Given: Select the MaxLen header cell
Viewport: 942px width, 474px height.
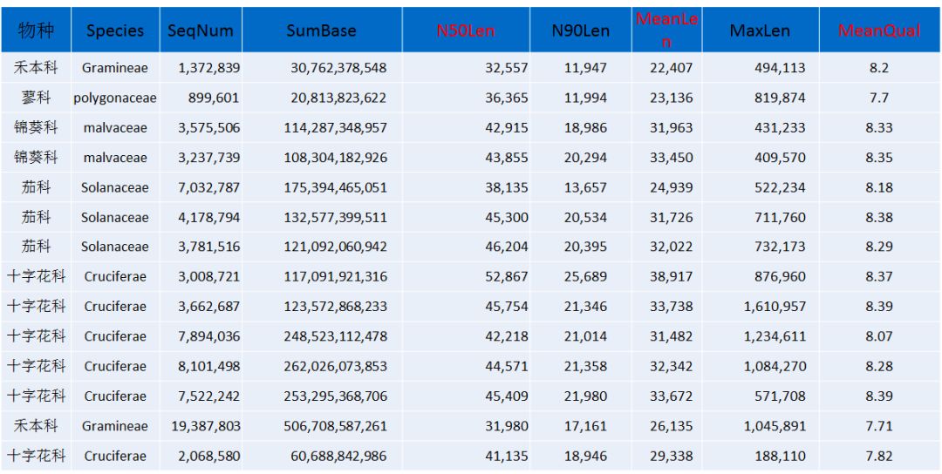Looking at the screenshot, I should coord(760,30).
